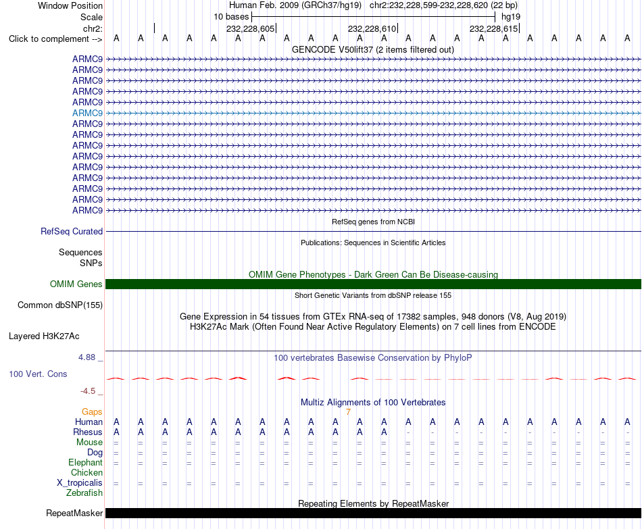Click the OMIM Genes side label
This screenshot has height=529, width=642.
76,284
